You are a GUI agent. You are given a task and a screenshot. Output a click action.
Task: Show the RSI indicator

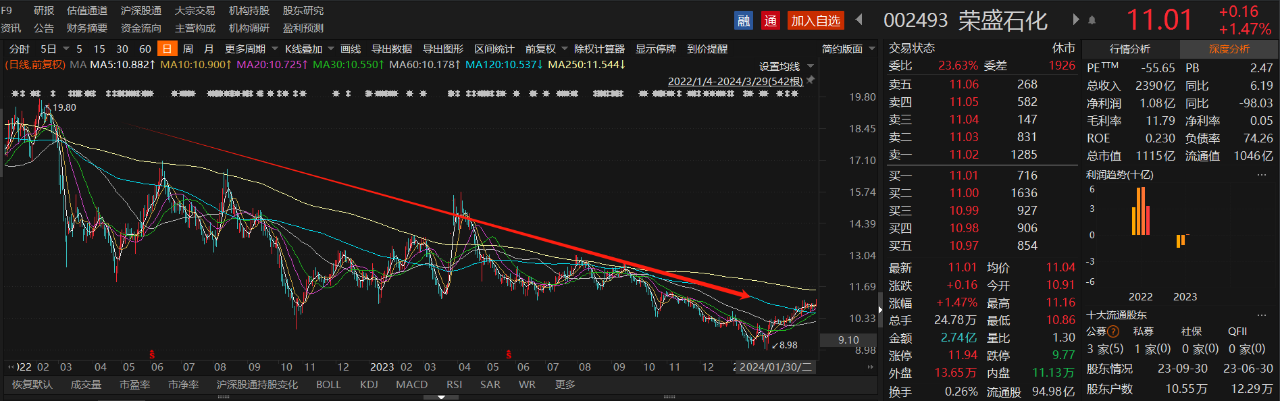(454, 384)
